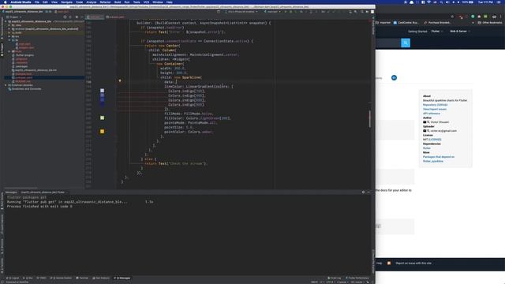
Task: Click the Run app icon in toolbar
Action: (x=286, y=12)
